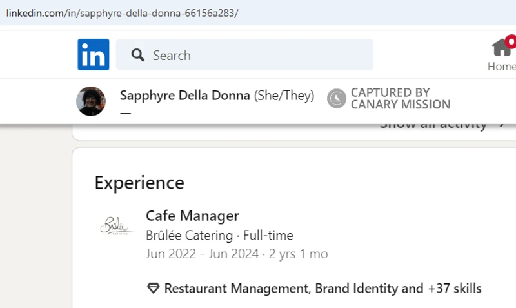Click the search magnifier icon
Image resolution: width=516 pixels, height=308 pixels.
(137, 55)
